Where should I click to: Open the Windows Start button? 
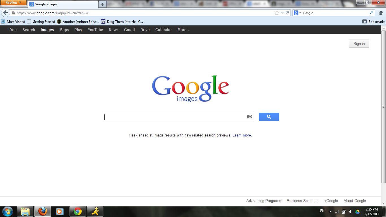click(x=8, y=211)
